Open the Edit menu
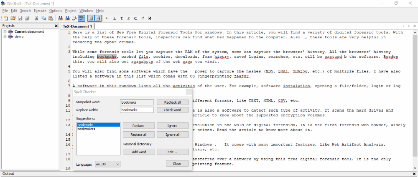This screenshot has width=418, height=177. (x=14, y=11)
